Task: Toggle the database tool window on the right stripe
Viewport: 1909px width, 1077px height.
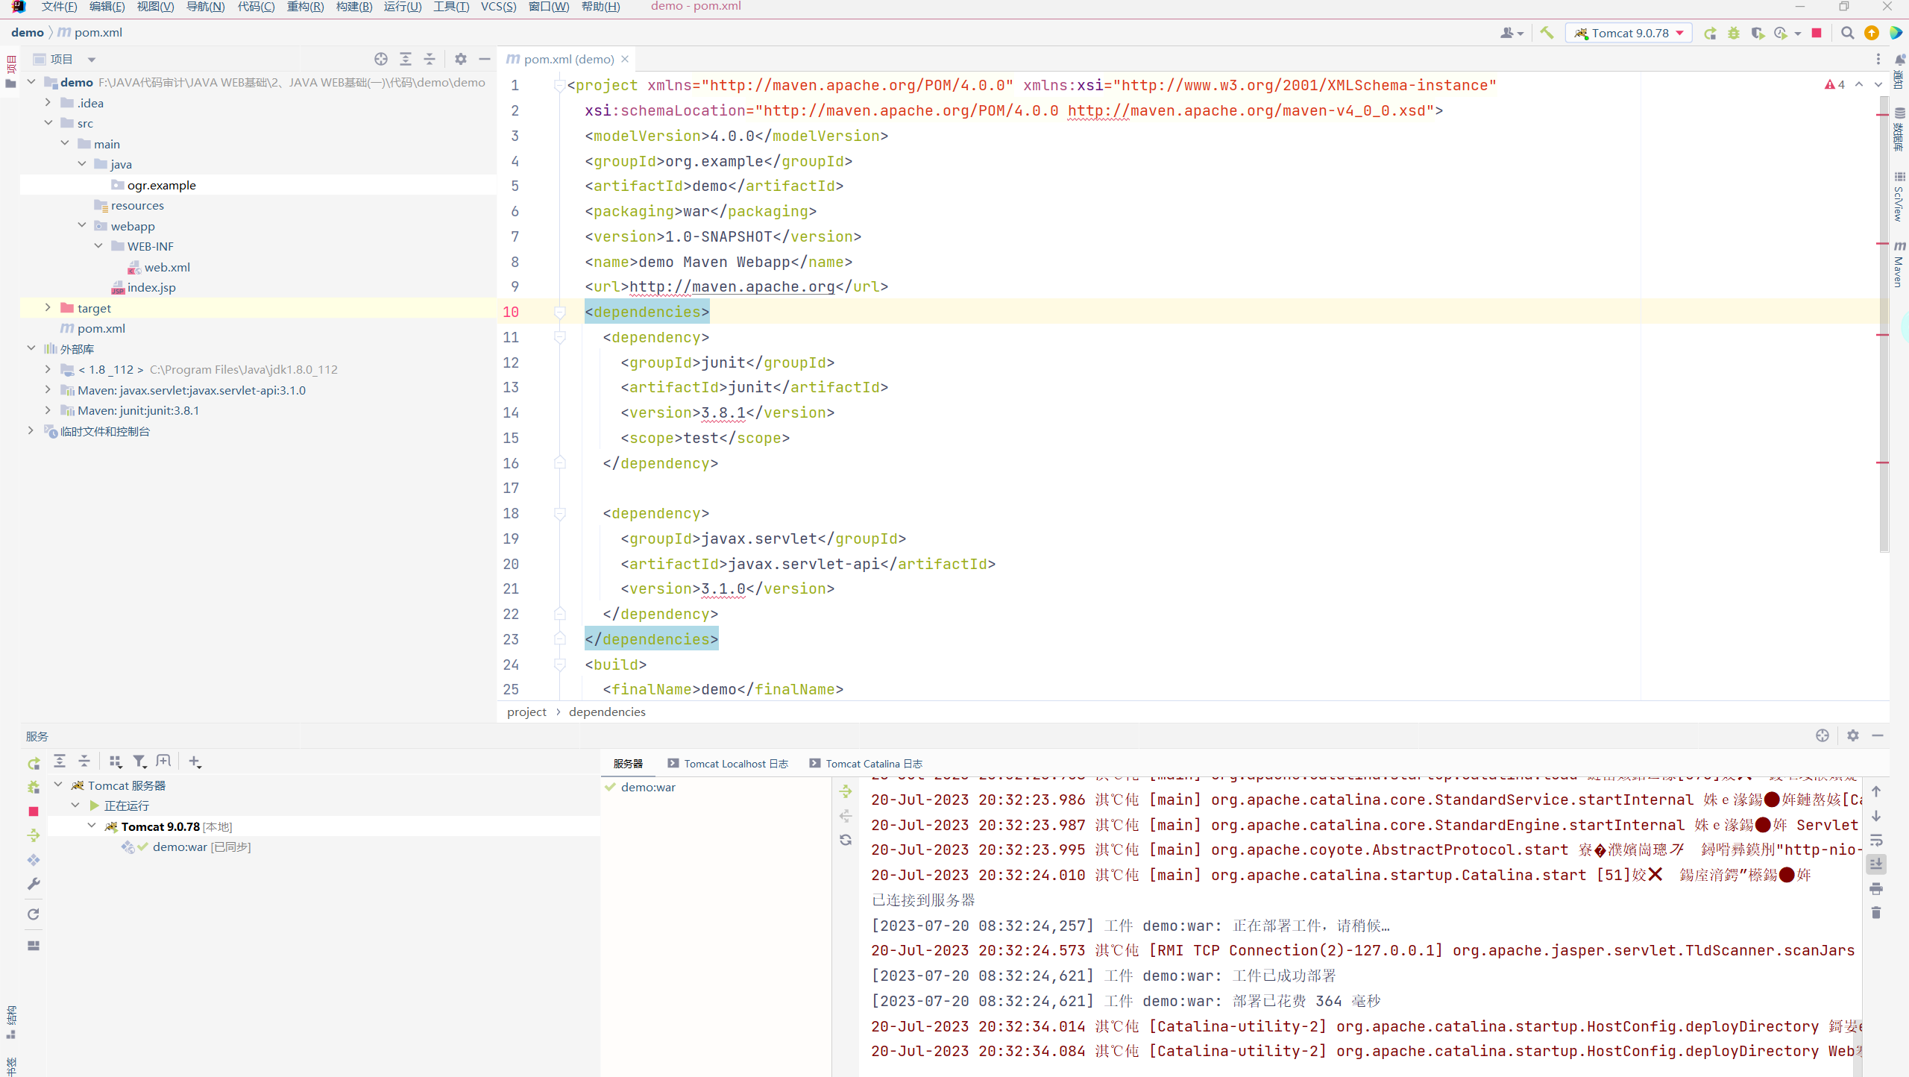Action: (1899, 130)
